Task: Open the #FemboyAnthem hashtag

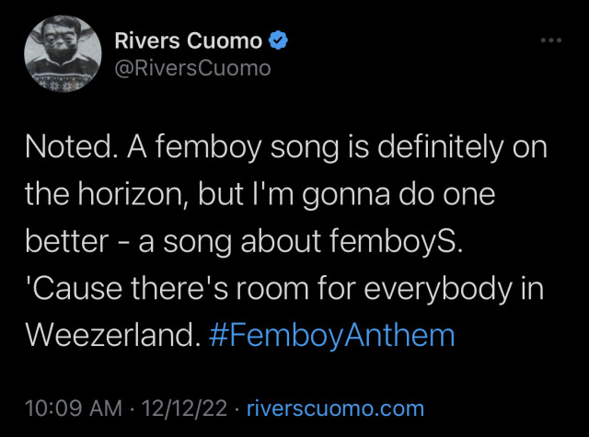Action: (x=332, y=333)
